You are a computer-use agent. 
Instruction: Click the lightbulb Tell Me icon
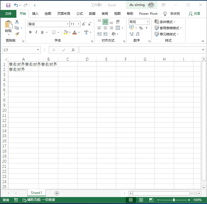pos(165,14)
